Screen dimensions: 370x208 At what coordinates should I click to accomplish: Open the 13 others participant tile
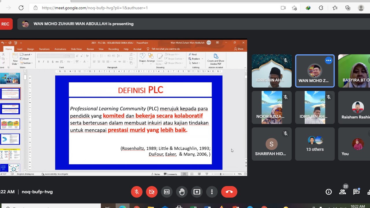[315, 144]
